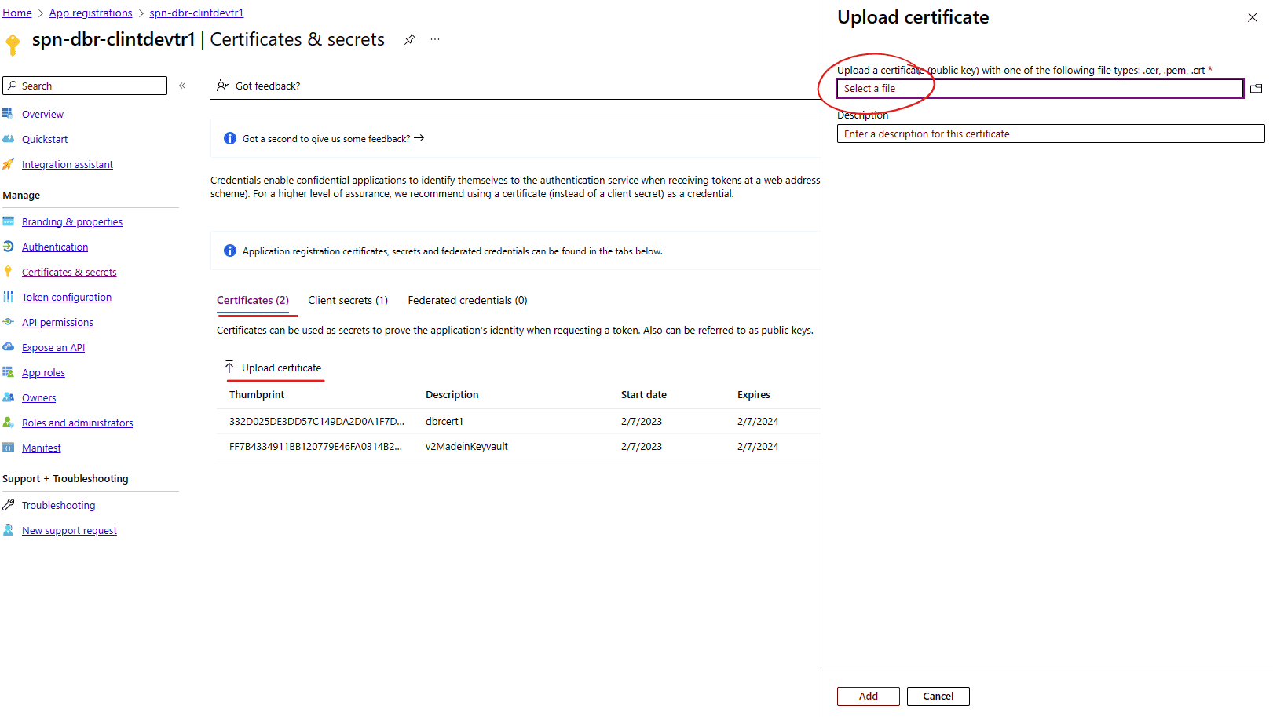Viewport: 1273px width, 717px height.
Task: Pin this blade using the pushpin icon
Action: tap(410, 39)
